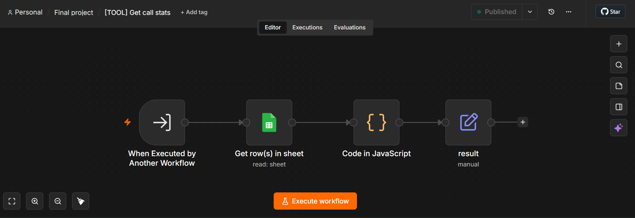Open the workflow history clock icon
The height and width of the screenshot is (218, 635).
click(551, 12)
